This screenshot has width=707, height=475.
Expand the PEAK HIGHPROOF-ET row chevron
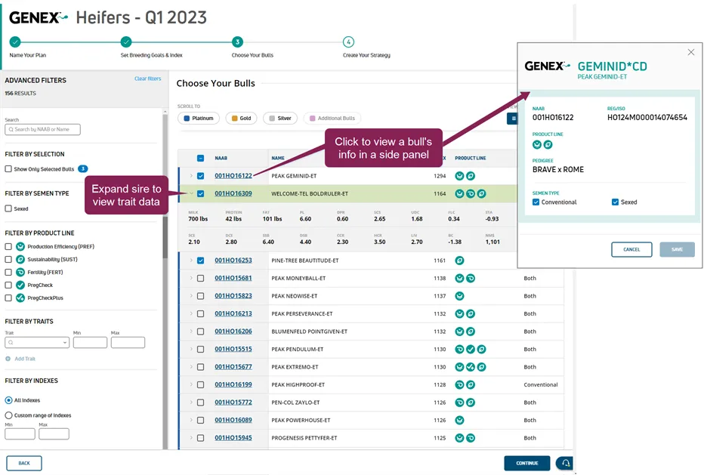coord(191,384)
